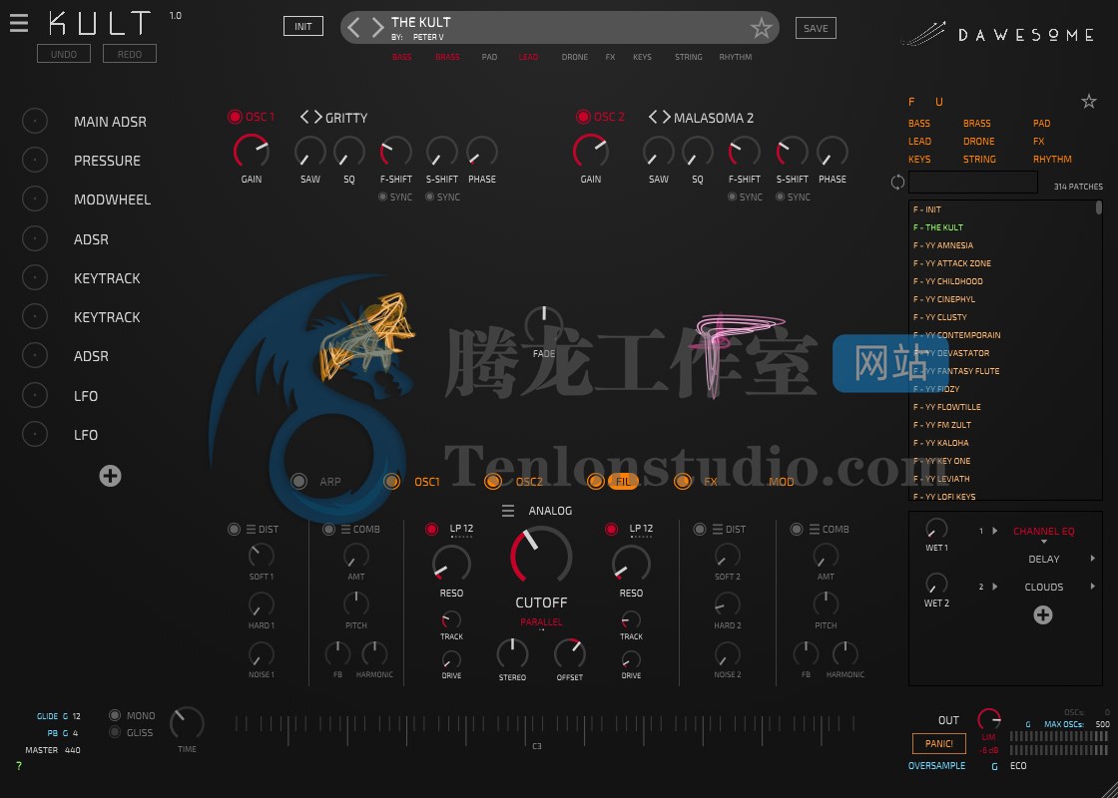Adjust OSC 1 GAIN knob

pos(251,151)
